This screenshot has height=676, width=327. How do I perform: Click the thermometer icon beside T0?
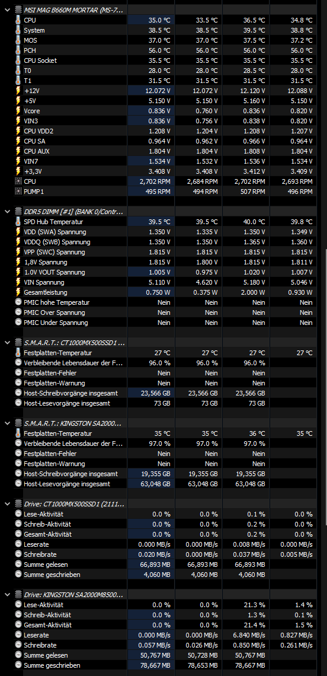(18, 71)
